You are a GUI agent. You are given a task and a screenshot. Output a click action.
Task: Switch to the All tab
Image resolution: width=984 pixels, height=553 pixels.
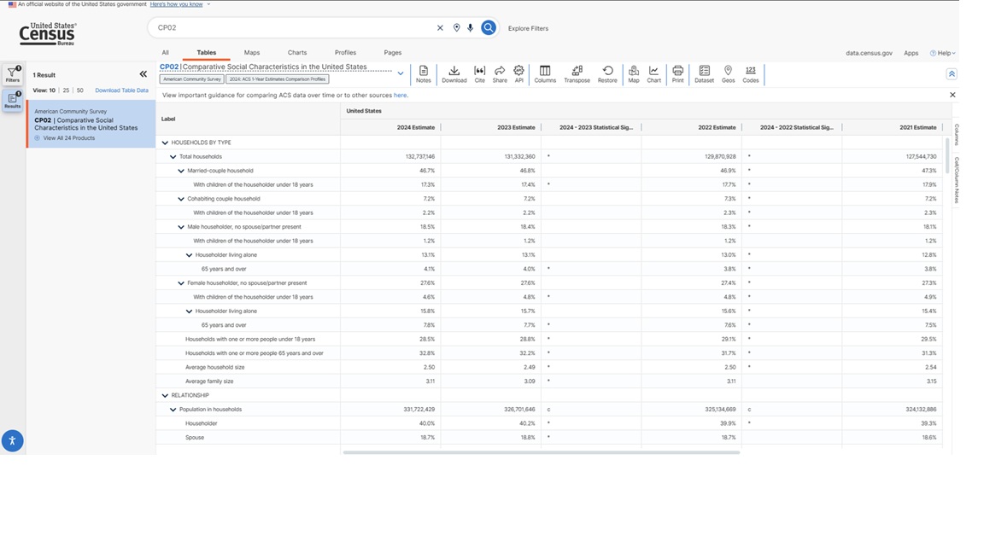(165, 53)
